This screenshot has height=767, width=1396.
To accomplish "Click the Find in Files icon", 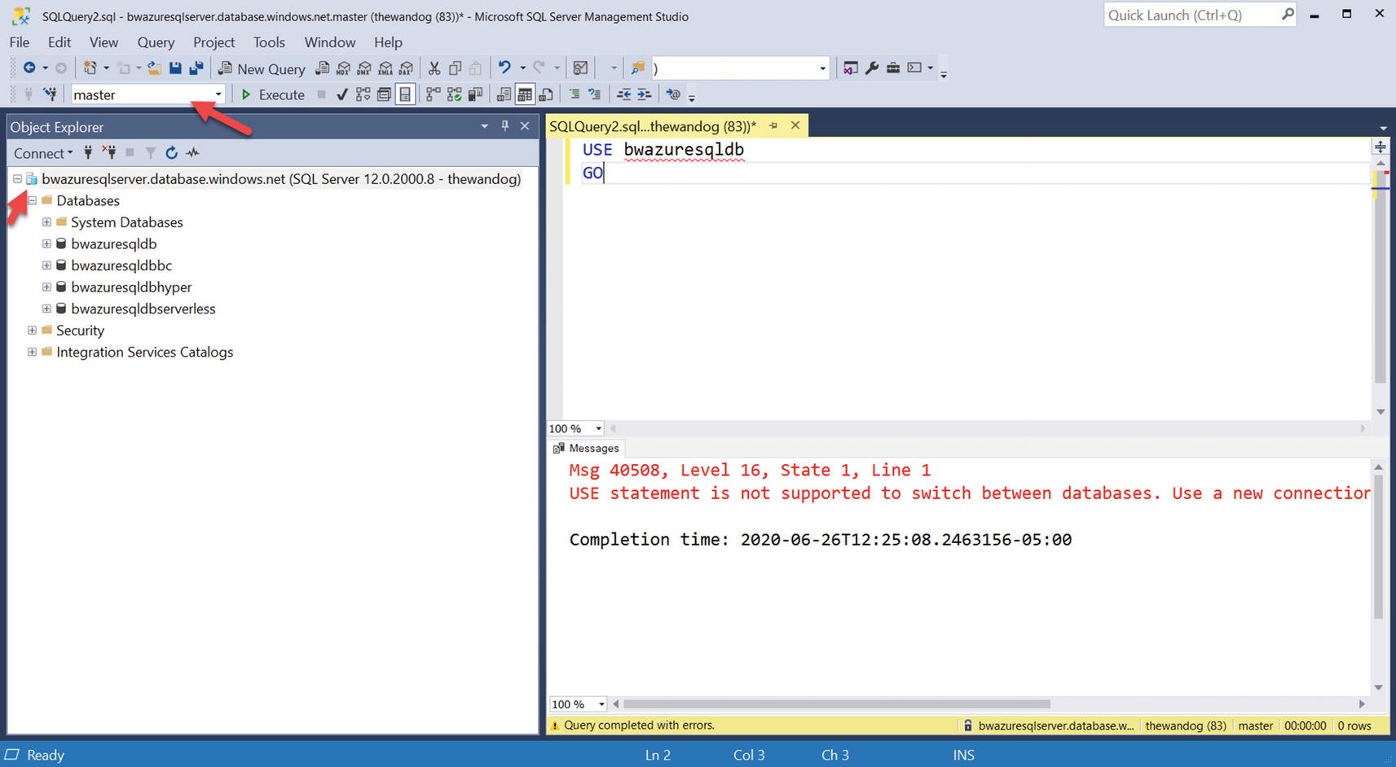I will click(x=638, y=68).
